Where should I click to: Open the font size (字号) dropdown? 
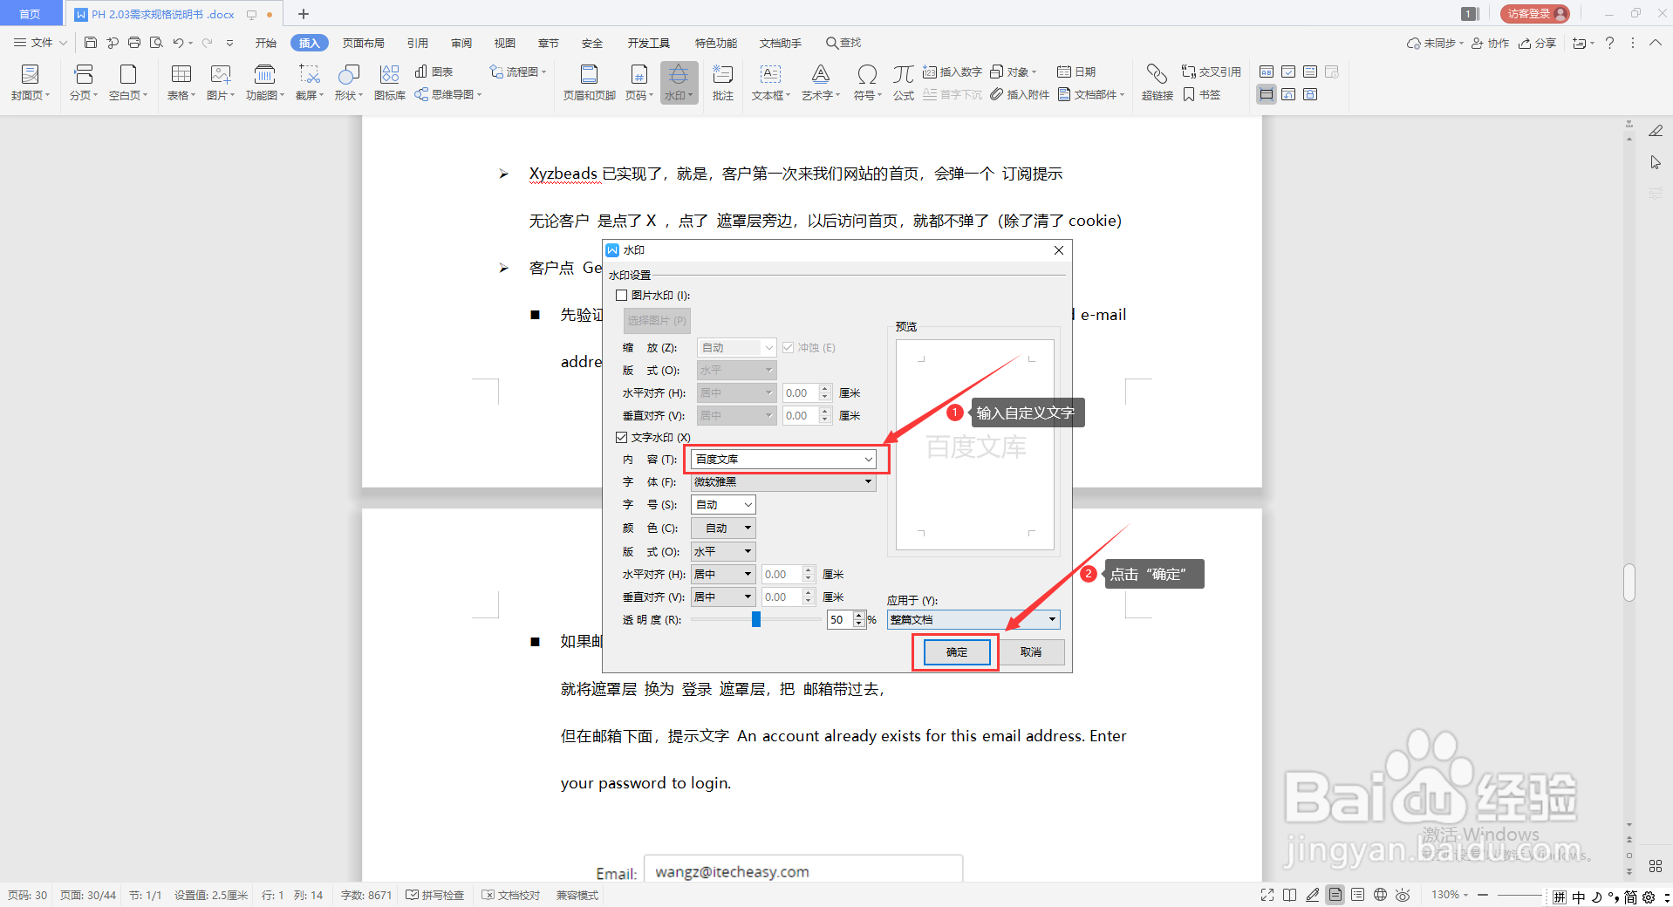pyautogui.click(x=723, y=505)
